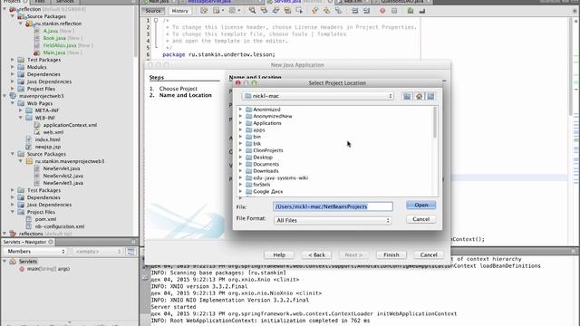The height and width of the screenshot is (326, 580).
Task: Switch editor to Source view
Action: point(153,11)
